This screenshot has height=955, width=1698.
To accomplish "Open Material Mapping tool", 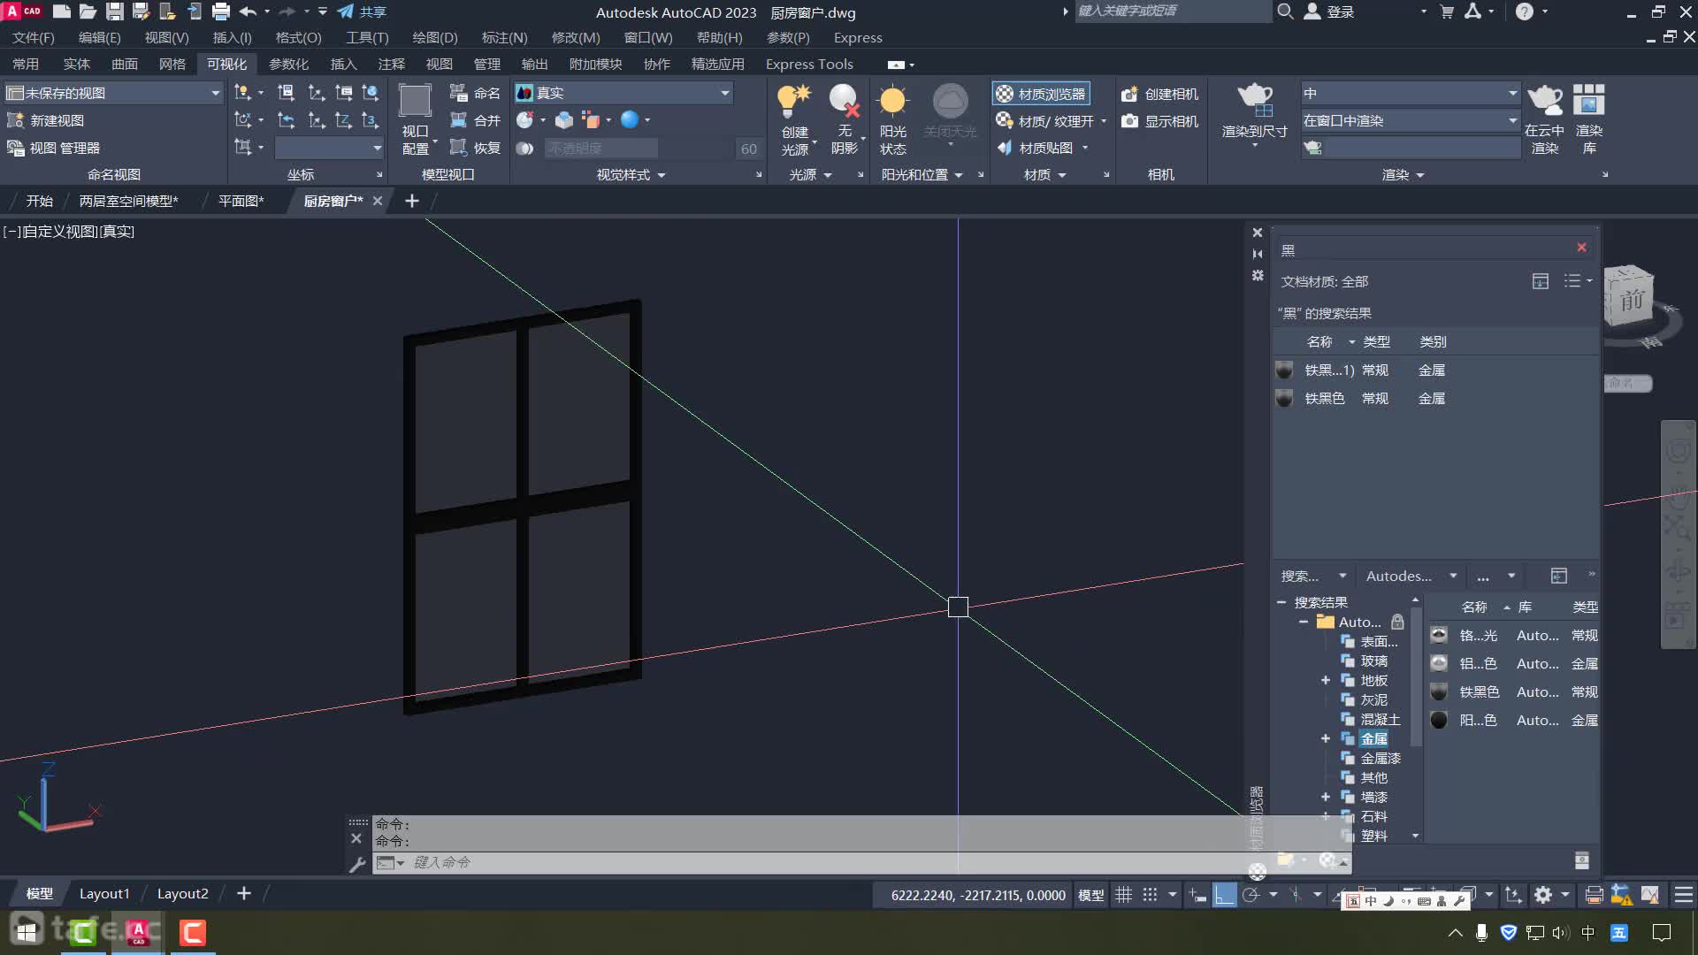I will [1036, 148].
